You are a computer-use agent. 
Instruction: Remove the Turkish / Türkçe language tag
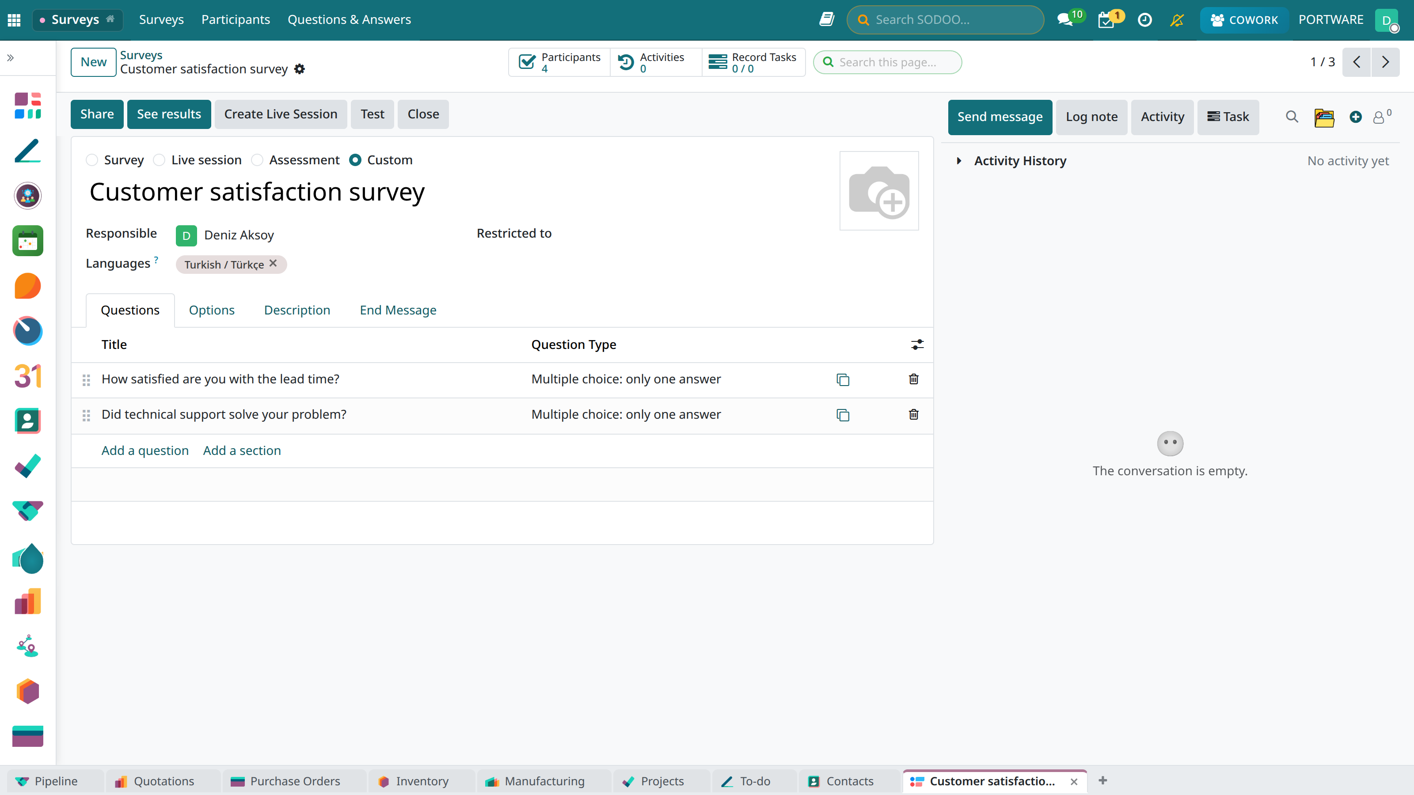(x=274, y=263)
